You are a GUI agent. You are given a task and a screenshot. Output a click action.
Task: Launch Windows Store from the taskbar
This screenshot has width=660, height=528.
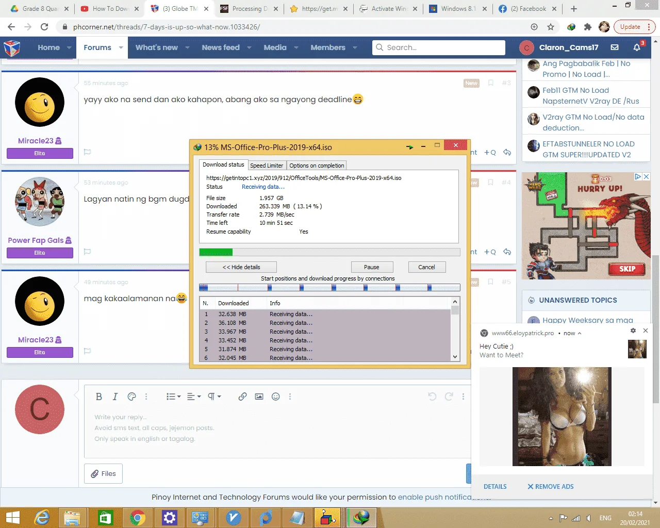(x=105, y=517)
